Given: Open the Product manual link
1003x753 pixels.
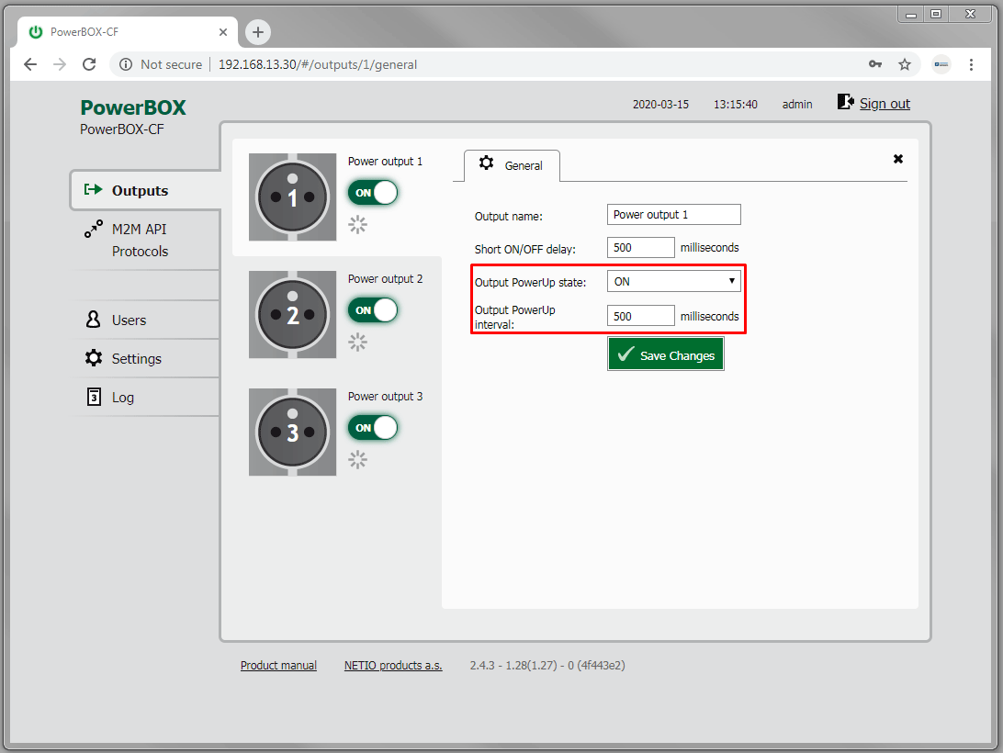Looking at the screenshot, I should [278, 666].
